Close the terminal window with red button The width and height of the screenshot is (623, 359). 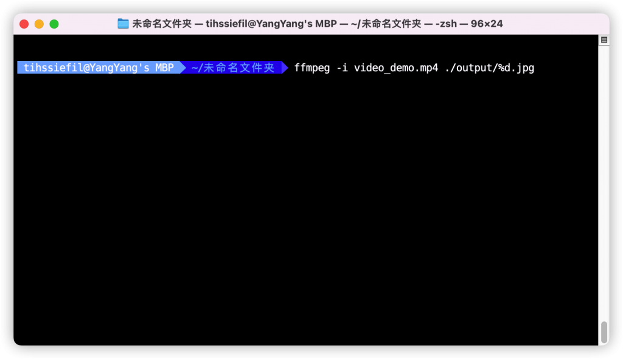pyautogui.click(x=24, y=24)
